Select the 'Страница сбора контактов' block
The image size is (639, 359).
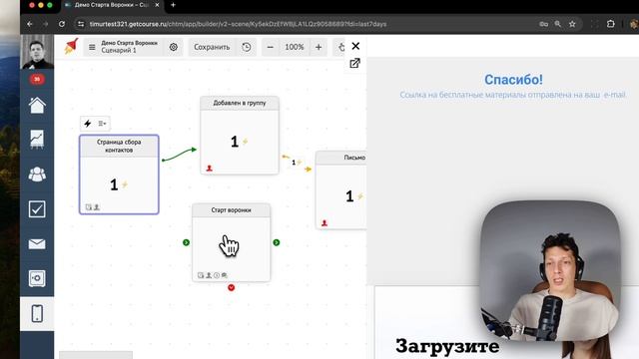[x=119, y=175]
